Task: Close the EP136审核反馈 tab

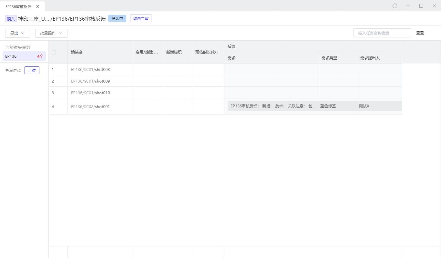Action: tap(38, 6)
